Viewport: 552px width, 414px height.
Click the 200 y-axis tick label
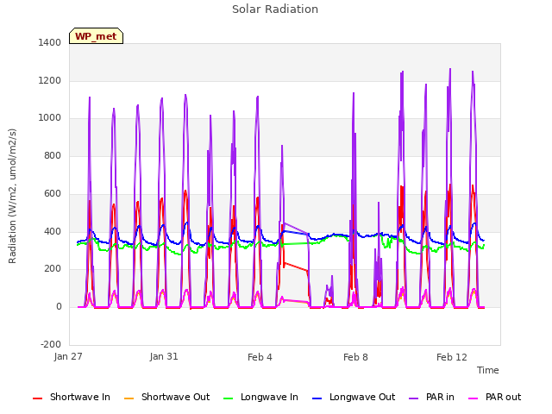tap(53, 269)
